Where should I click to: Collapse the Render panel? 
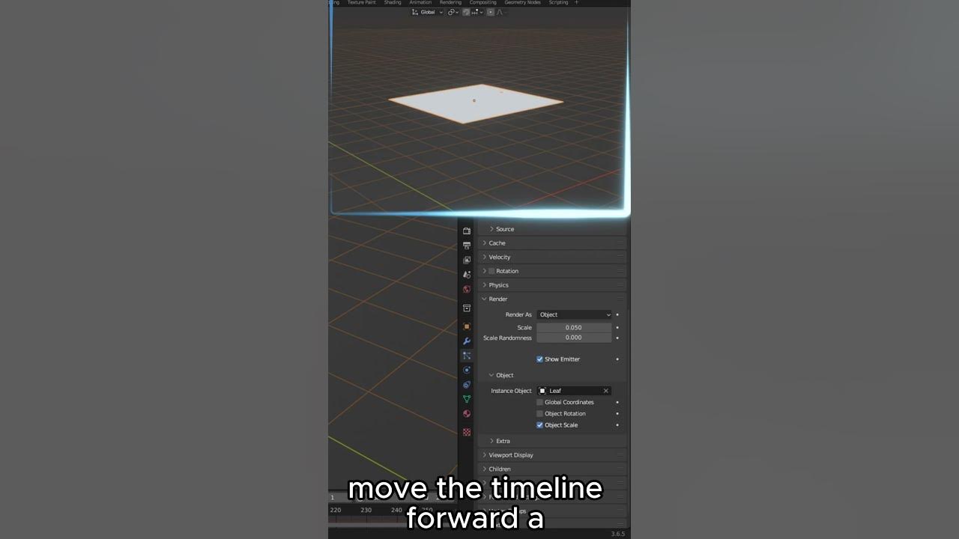(552, 299)
